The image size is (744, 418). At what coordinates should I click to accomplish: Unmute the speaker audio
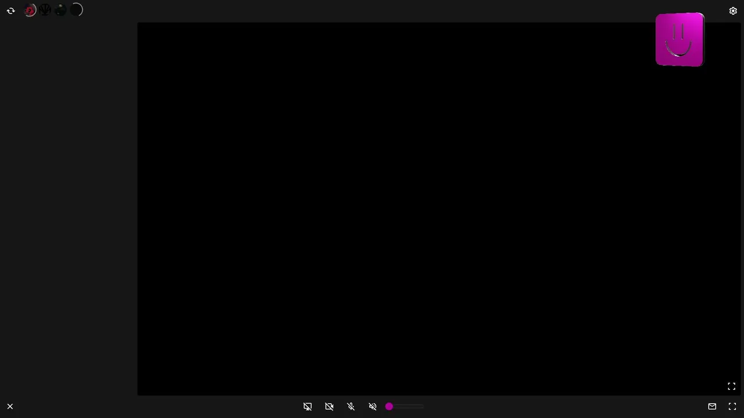click(373, 406)
